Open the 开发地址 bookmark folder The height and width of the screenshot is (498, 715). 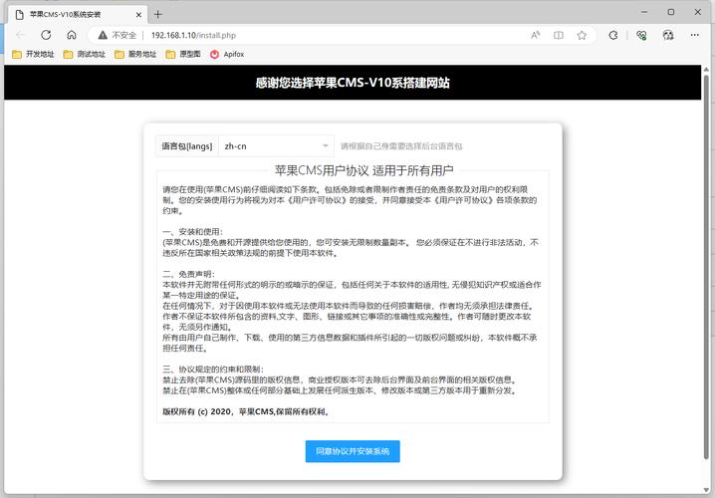33,54
